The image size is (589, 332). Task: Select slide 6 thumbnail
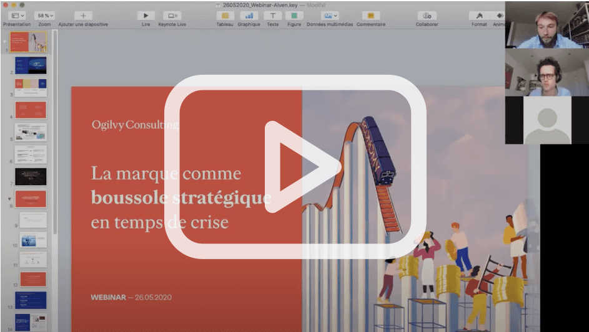click(x=31, y=154)
